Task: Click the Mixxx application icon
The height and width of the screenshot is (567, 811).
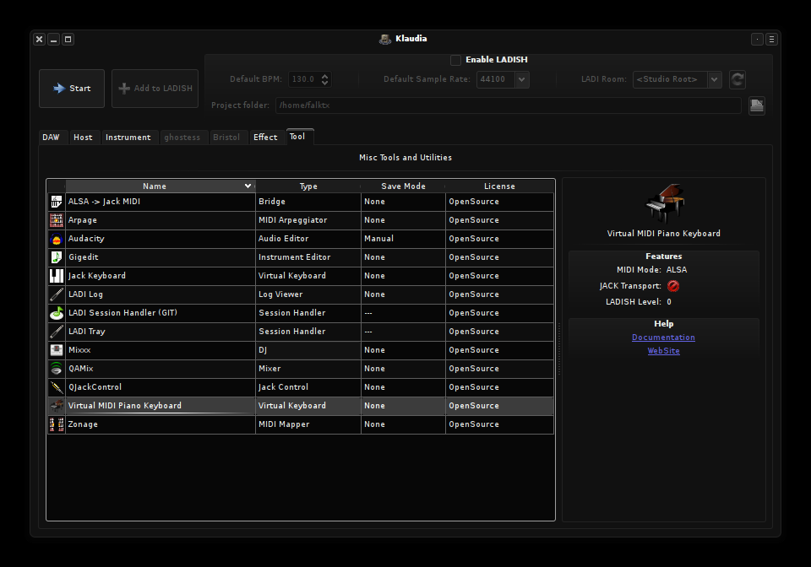Action: pos(57,350)
